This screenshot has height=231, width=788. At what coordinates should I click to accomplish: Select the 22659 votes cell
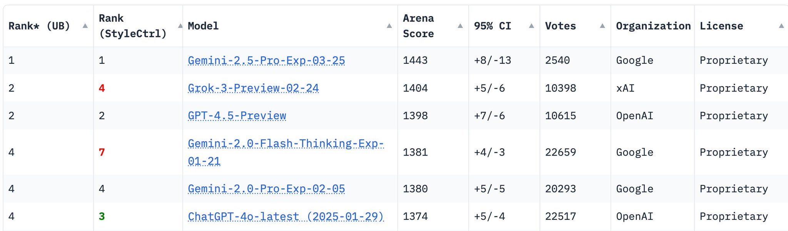(561, 152)
